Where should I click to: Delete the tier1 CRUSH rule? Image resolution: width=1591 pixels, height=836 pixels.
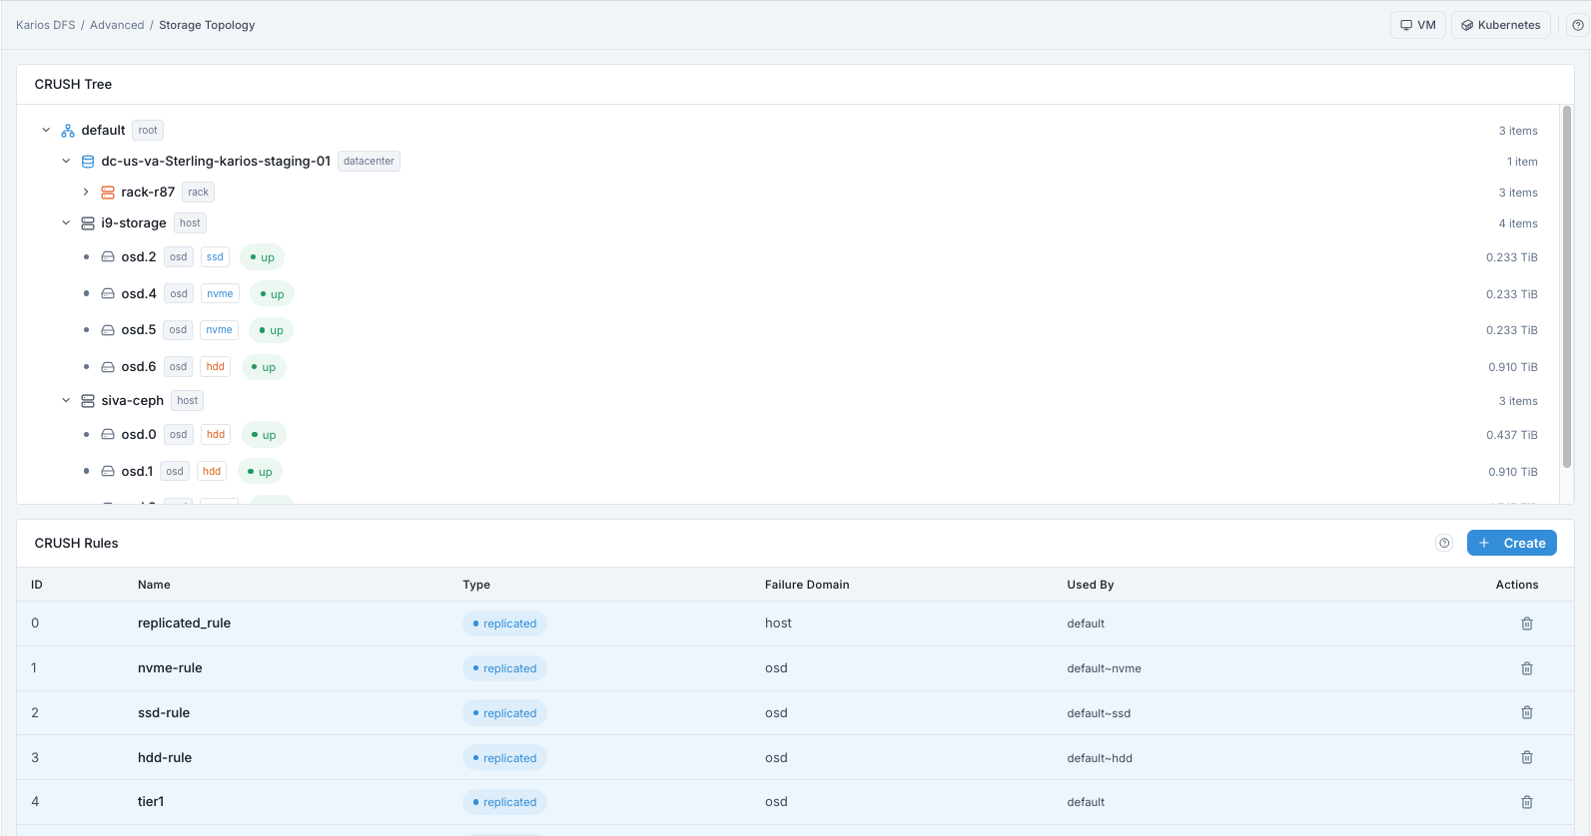click(1527, 802)
